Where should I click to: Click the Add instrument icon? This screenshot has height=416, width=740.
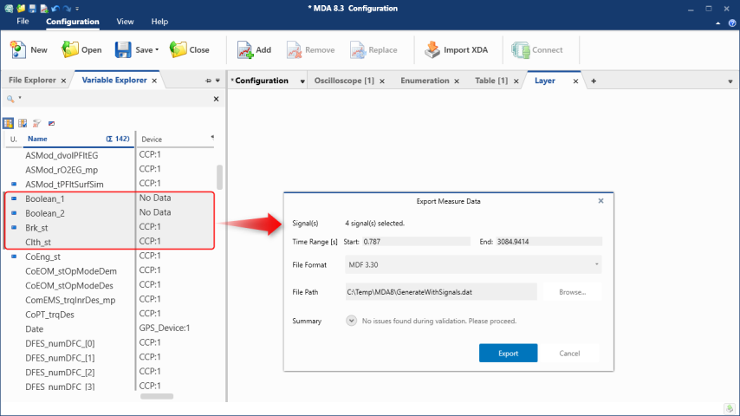[245, 49]
